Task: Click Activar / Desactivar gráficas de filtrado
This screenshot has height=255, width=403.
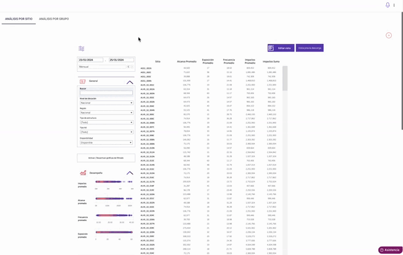Action: click(x=106, y=158)
